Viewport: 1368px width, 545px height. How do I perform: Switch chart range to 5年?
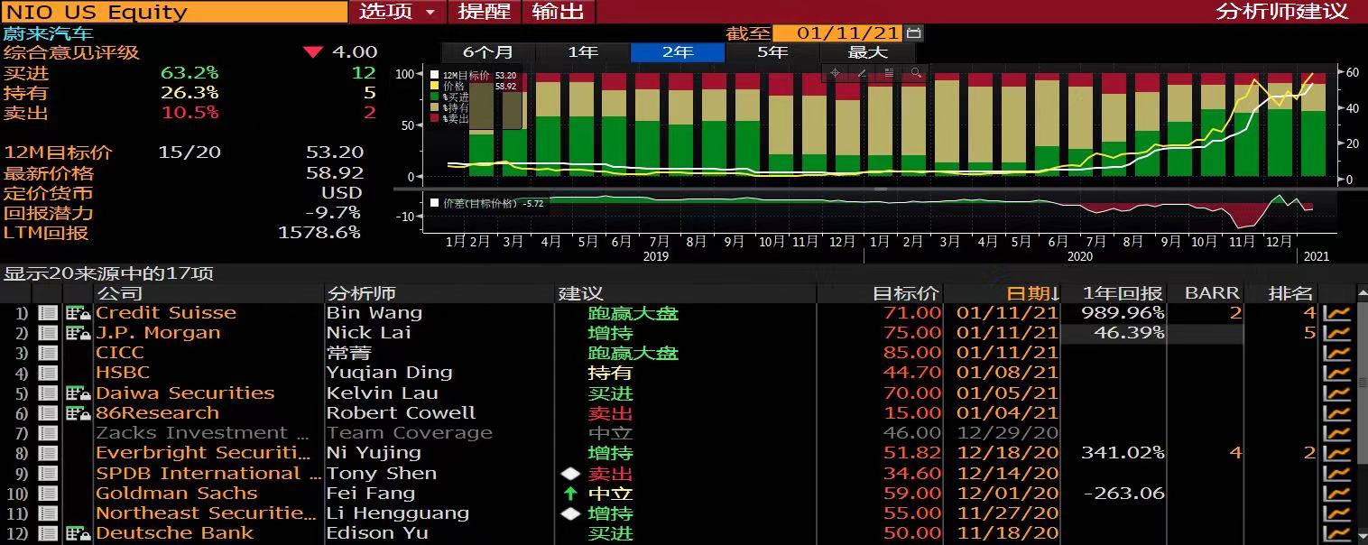pos(772,52)
